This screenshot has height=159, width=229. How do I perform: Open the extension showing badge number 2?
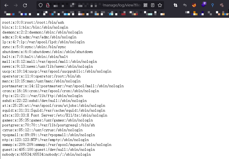click(203, 5)
